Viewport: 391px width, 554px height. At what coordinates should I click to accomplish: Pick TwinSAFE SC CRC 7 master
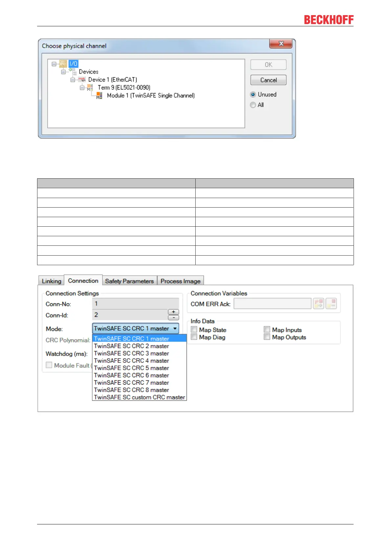140,383
